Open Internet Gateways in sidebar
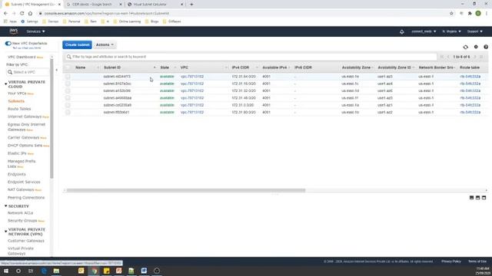Screen dimensions: 492x276 pos(25,117)
